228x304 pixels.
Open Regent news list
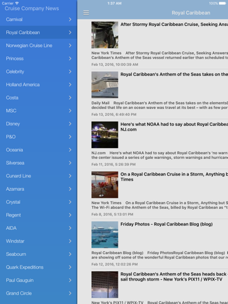coord(39,215)
